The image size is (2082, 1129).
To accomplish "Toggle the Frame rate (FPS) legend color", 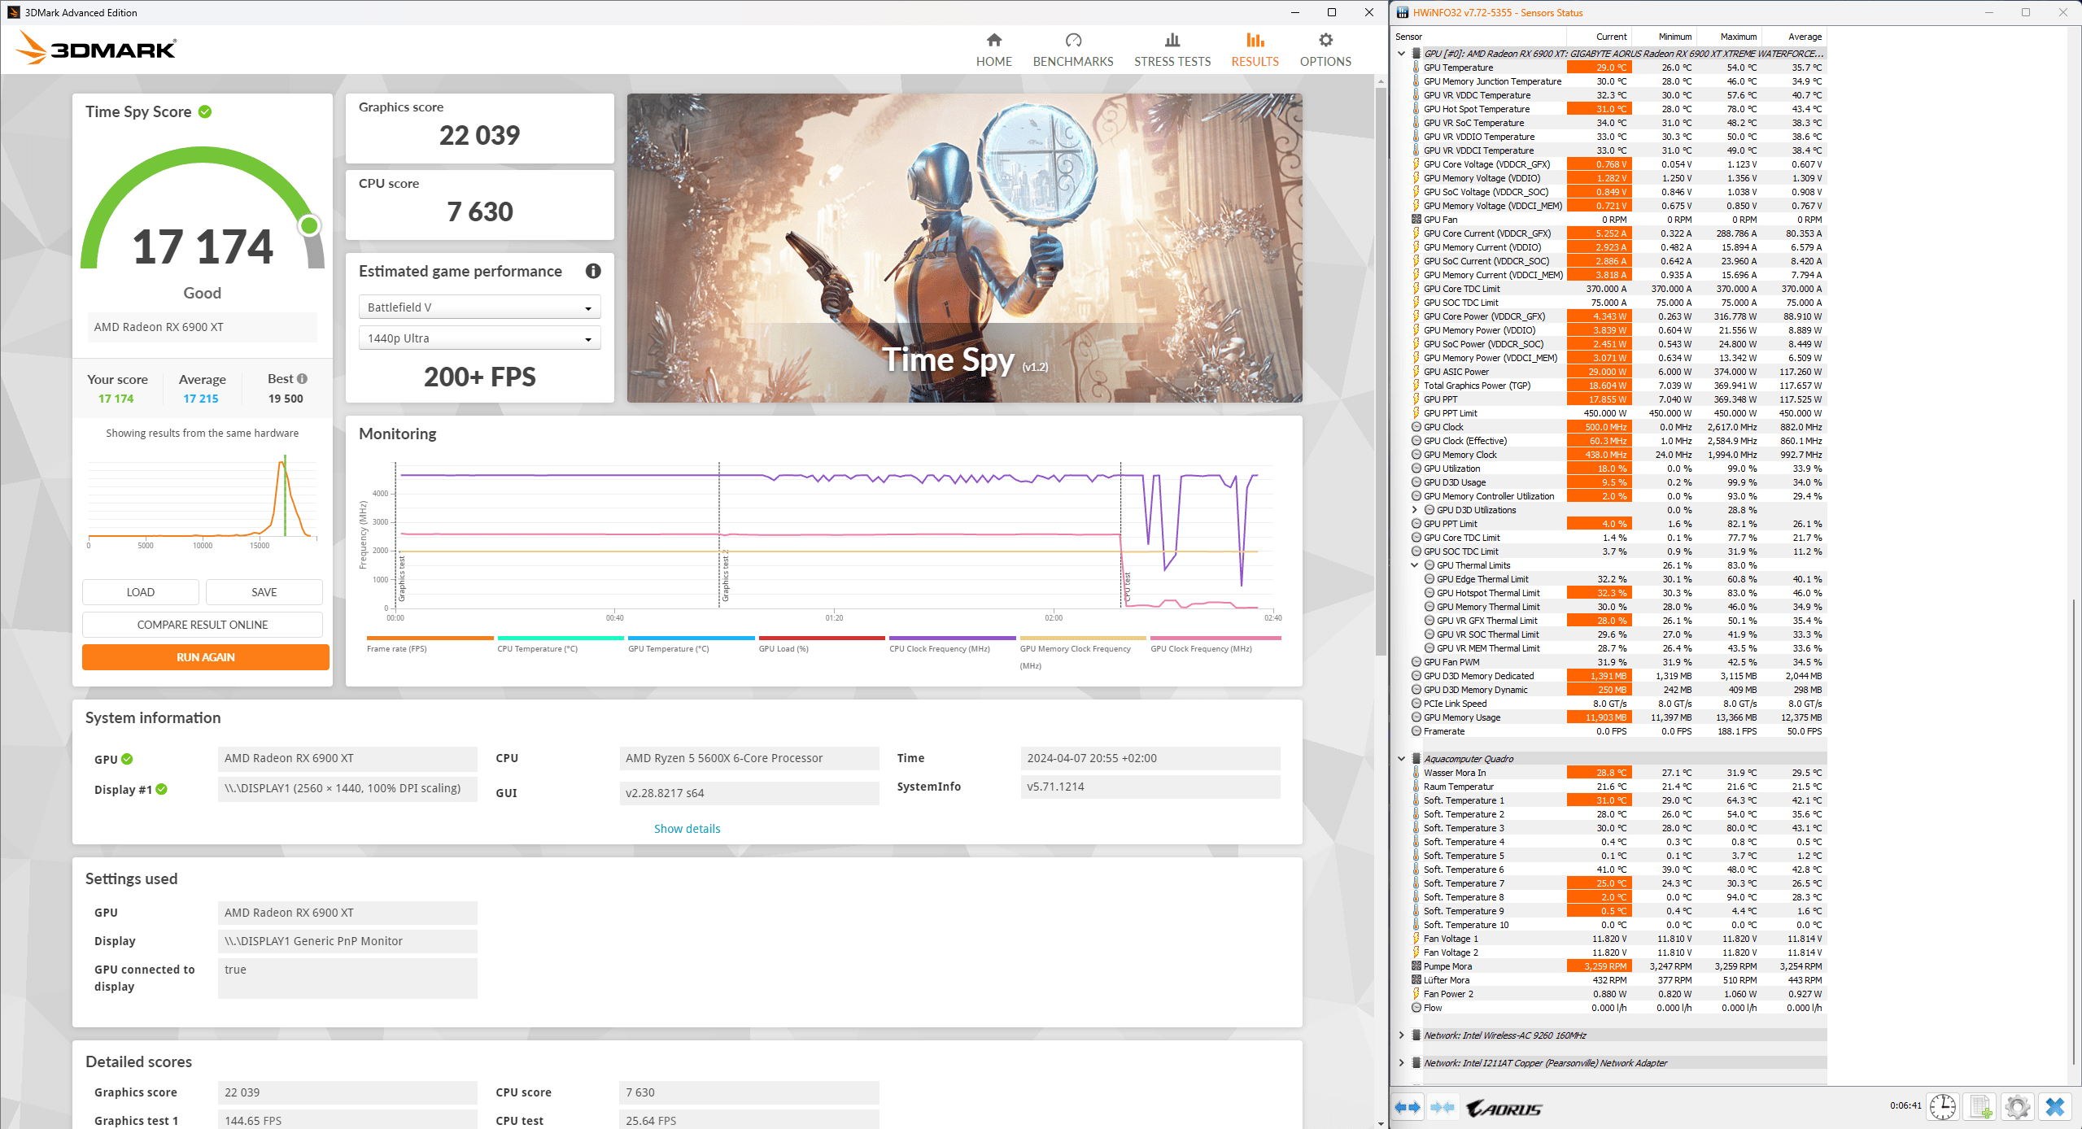I will 430,639.
